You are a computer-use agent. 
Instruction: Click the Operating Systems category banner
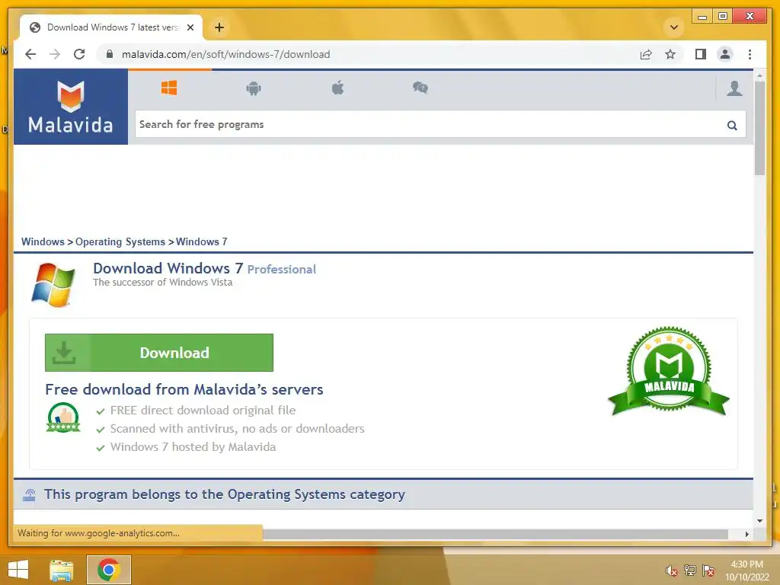point(383,494)
